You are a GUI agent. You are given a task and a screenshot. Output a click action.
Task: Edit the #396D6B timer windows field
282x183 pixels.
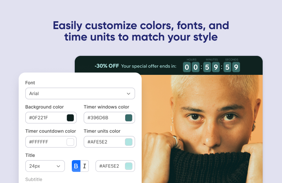[109, 118]
